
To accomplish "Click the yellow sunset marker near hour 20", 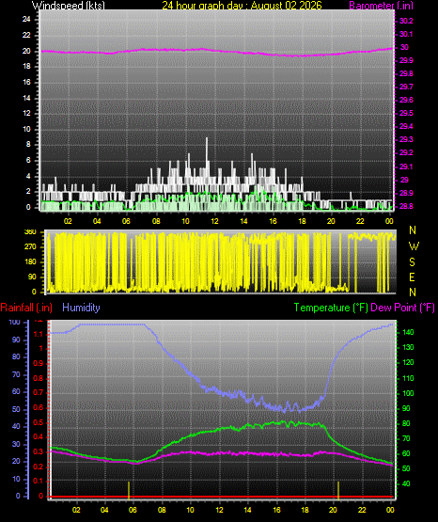I will coord(338,490).
